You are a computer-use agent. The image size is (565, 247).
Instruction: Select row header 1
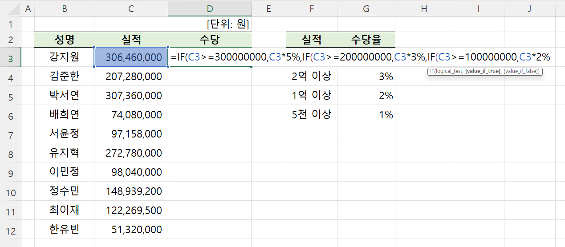[11, 24]
